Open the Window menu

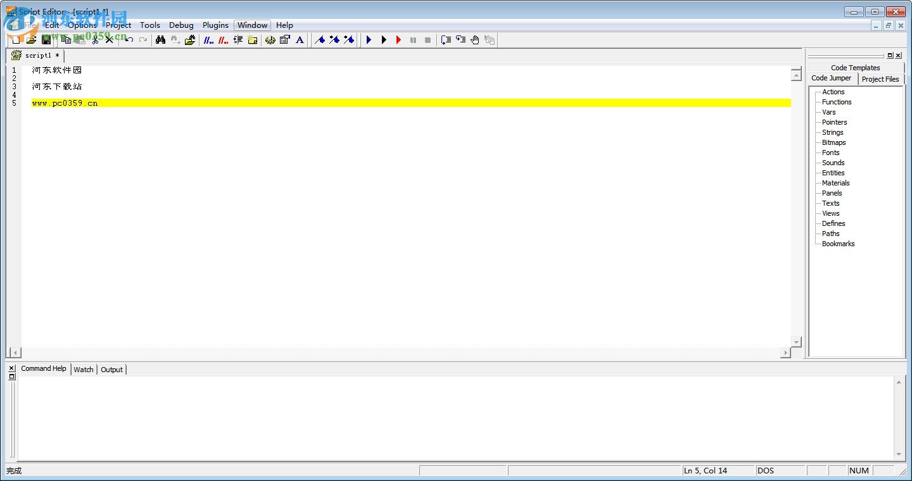click(x=253, y=25)
